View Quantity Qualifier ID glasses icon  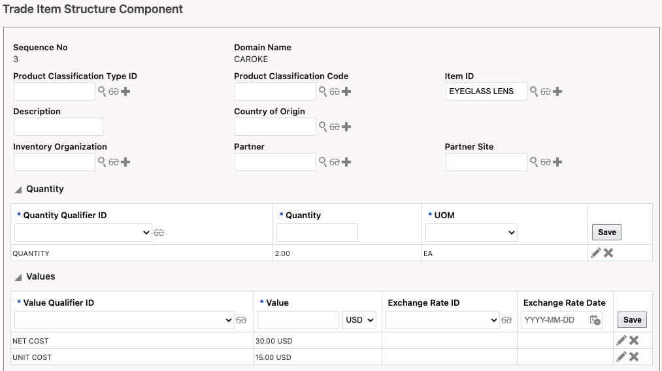[x=159, y=233]
